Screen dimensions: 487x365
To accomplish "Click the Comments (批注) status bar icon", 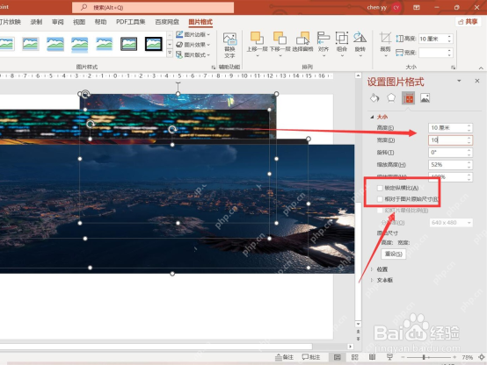I will pyautogui.click(x=311, y=357).
